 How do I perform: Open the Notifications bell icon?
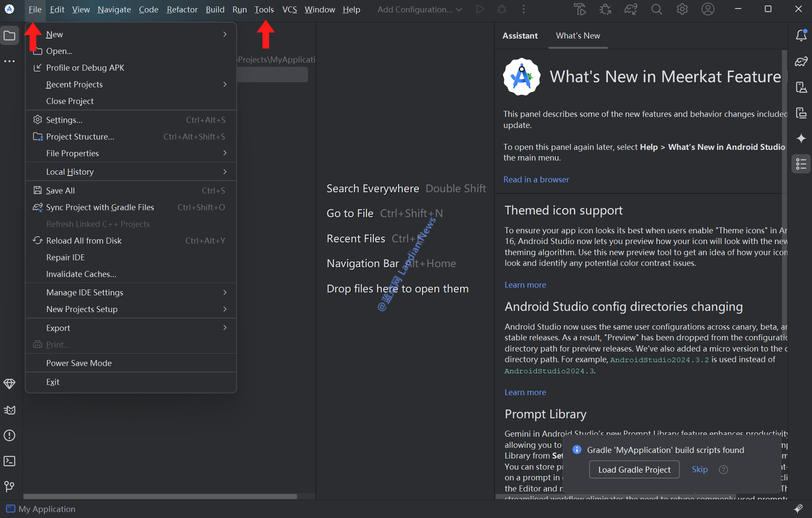tap(801, 36)
